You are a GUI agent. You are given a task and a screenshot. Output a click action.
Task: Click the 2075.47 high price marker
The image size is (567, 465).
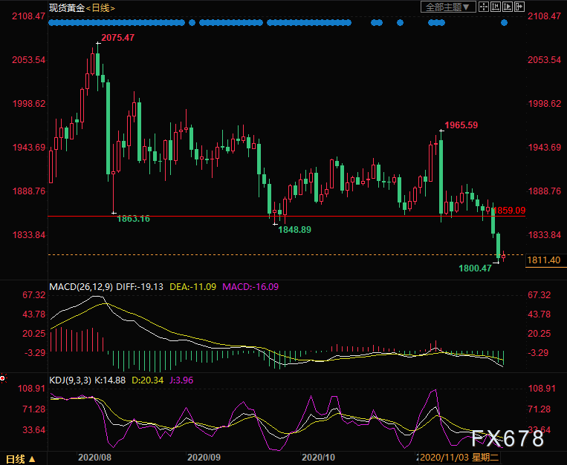(x=118, y=38)
